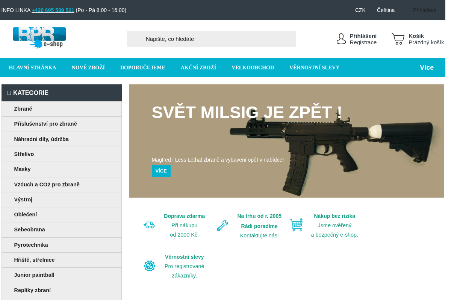Open the Junior paintball category
The image size is (451, 300).
coord(62,275)
